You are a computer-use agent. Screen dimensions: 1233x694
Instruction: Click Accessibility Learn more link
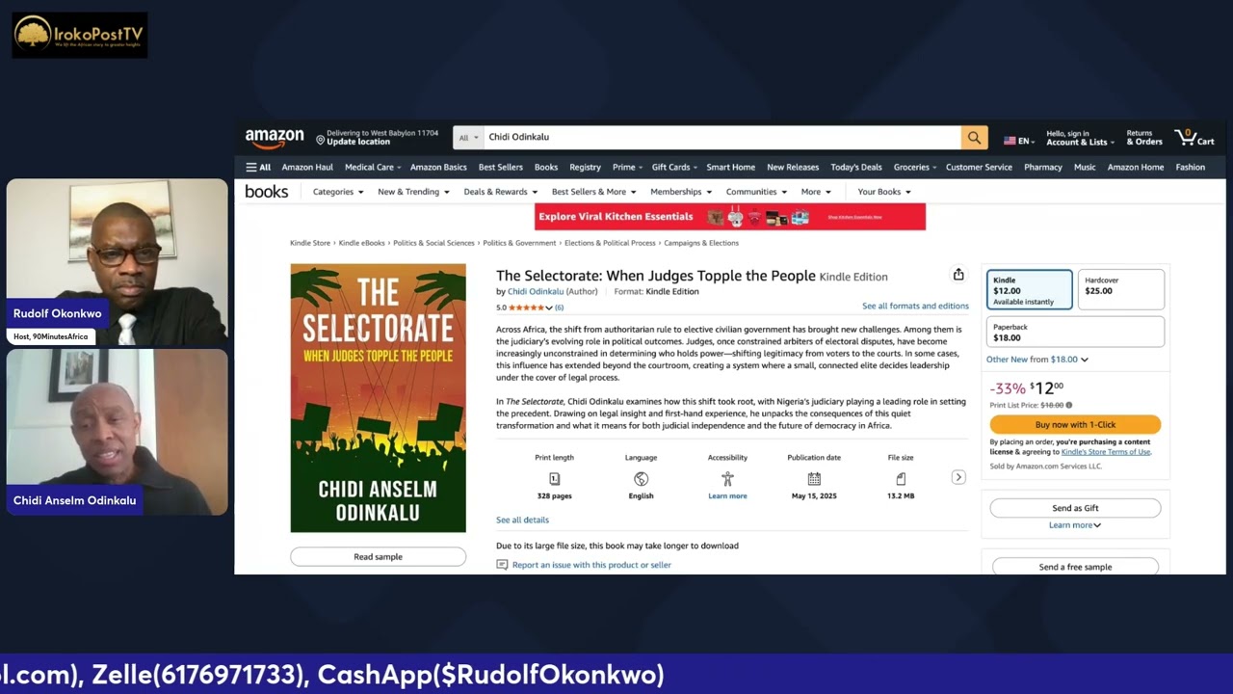pos(727,495)
